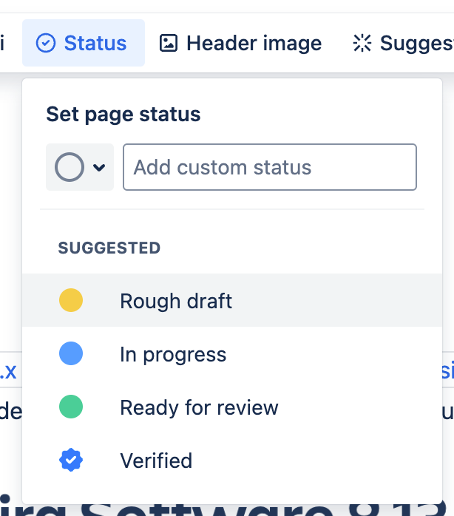
Task: Click the blue dot for In progress
Action: [x=71, y=354]
